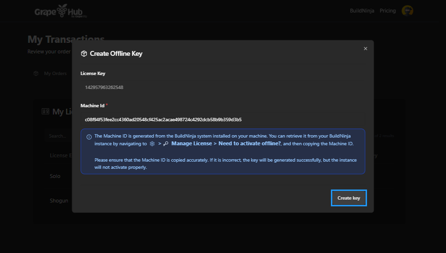Click the Create key button
Viewport: 446px width, 253px height.
point(349,198)
